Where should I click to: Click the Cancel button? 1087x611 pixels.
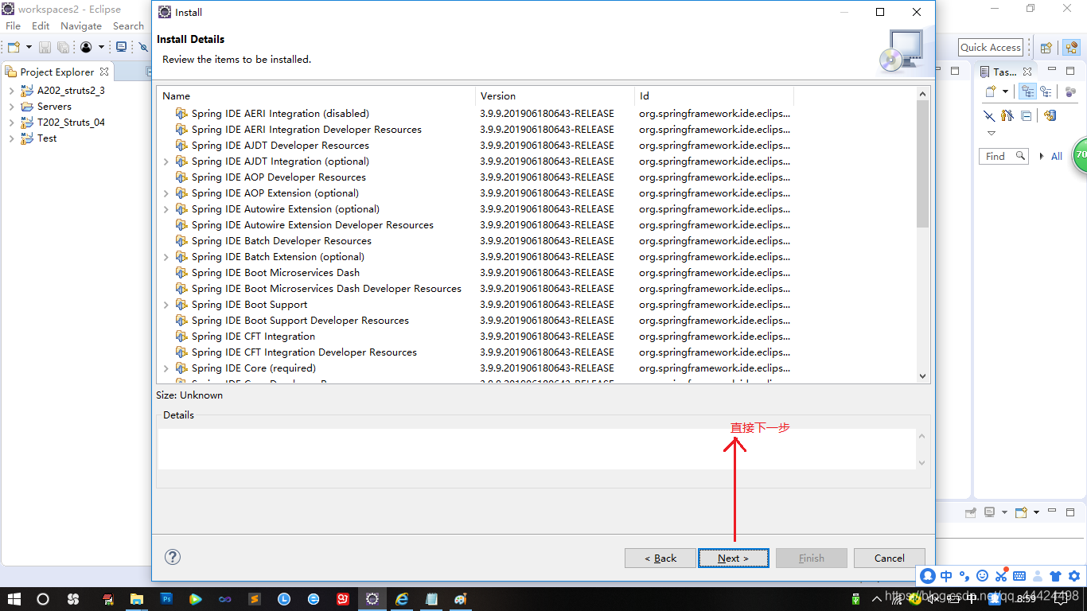pos(890,558)
